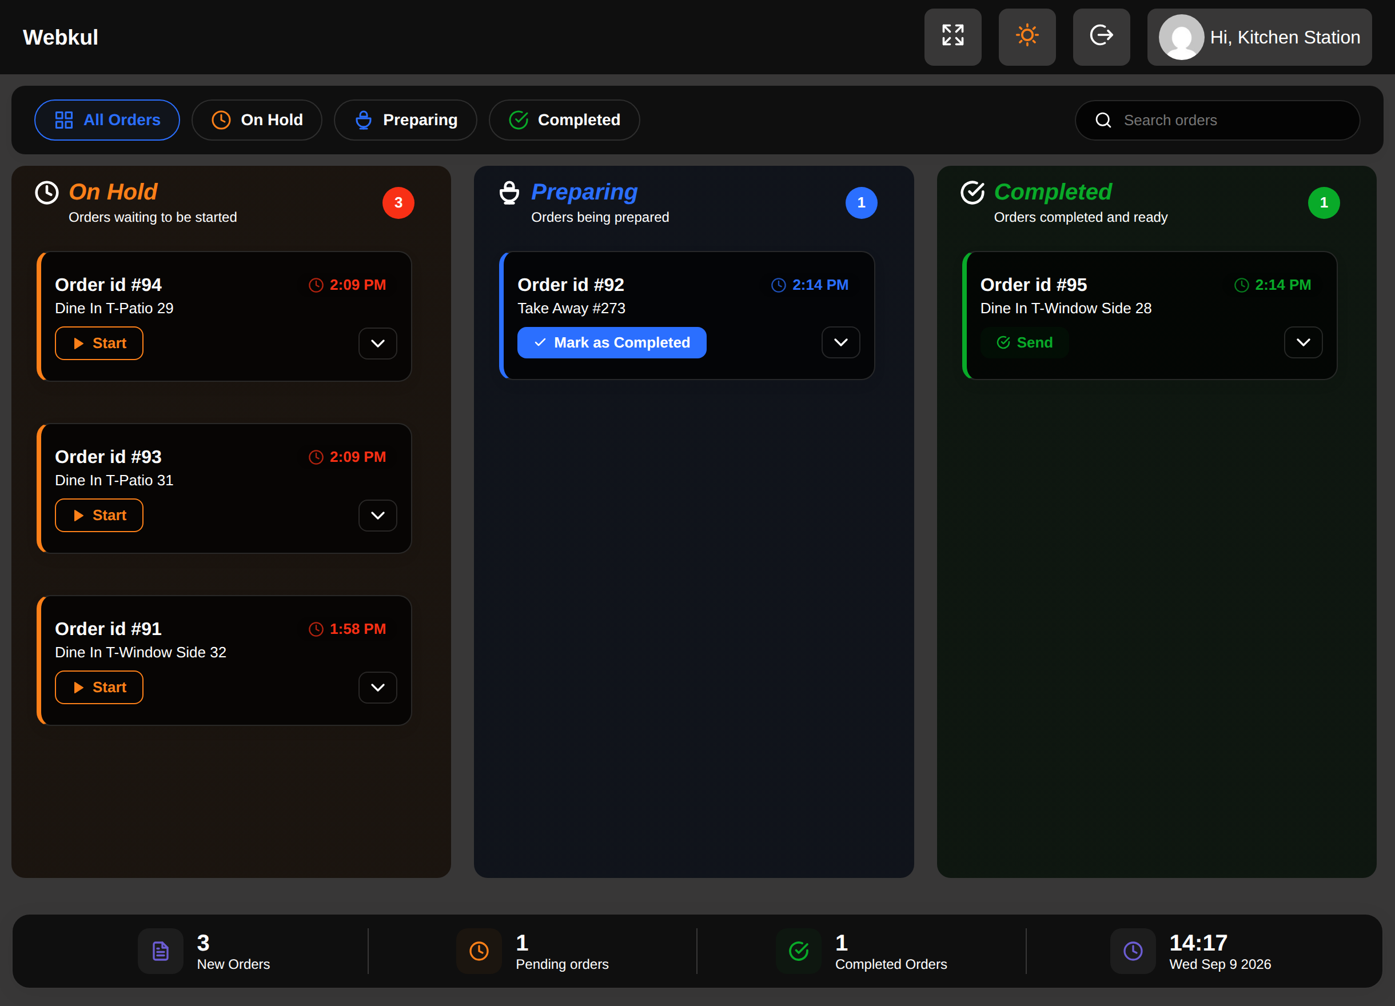Click the Pending orders clock icon

tap(479, 951)
